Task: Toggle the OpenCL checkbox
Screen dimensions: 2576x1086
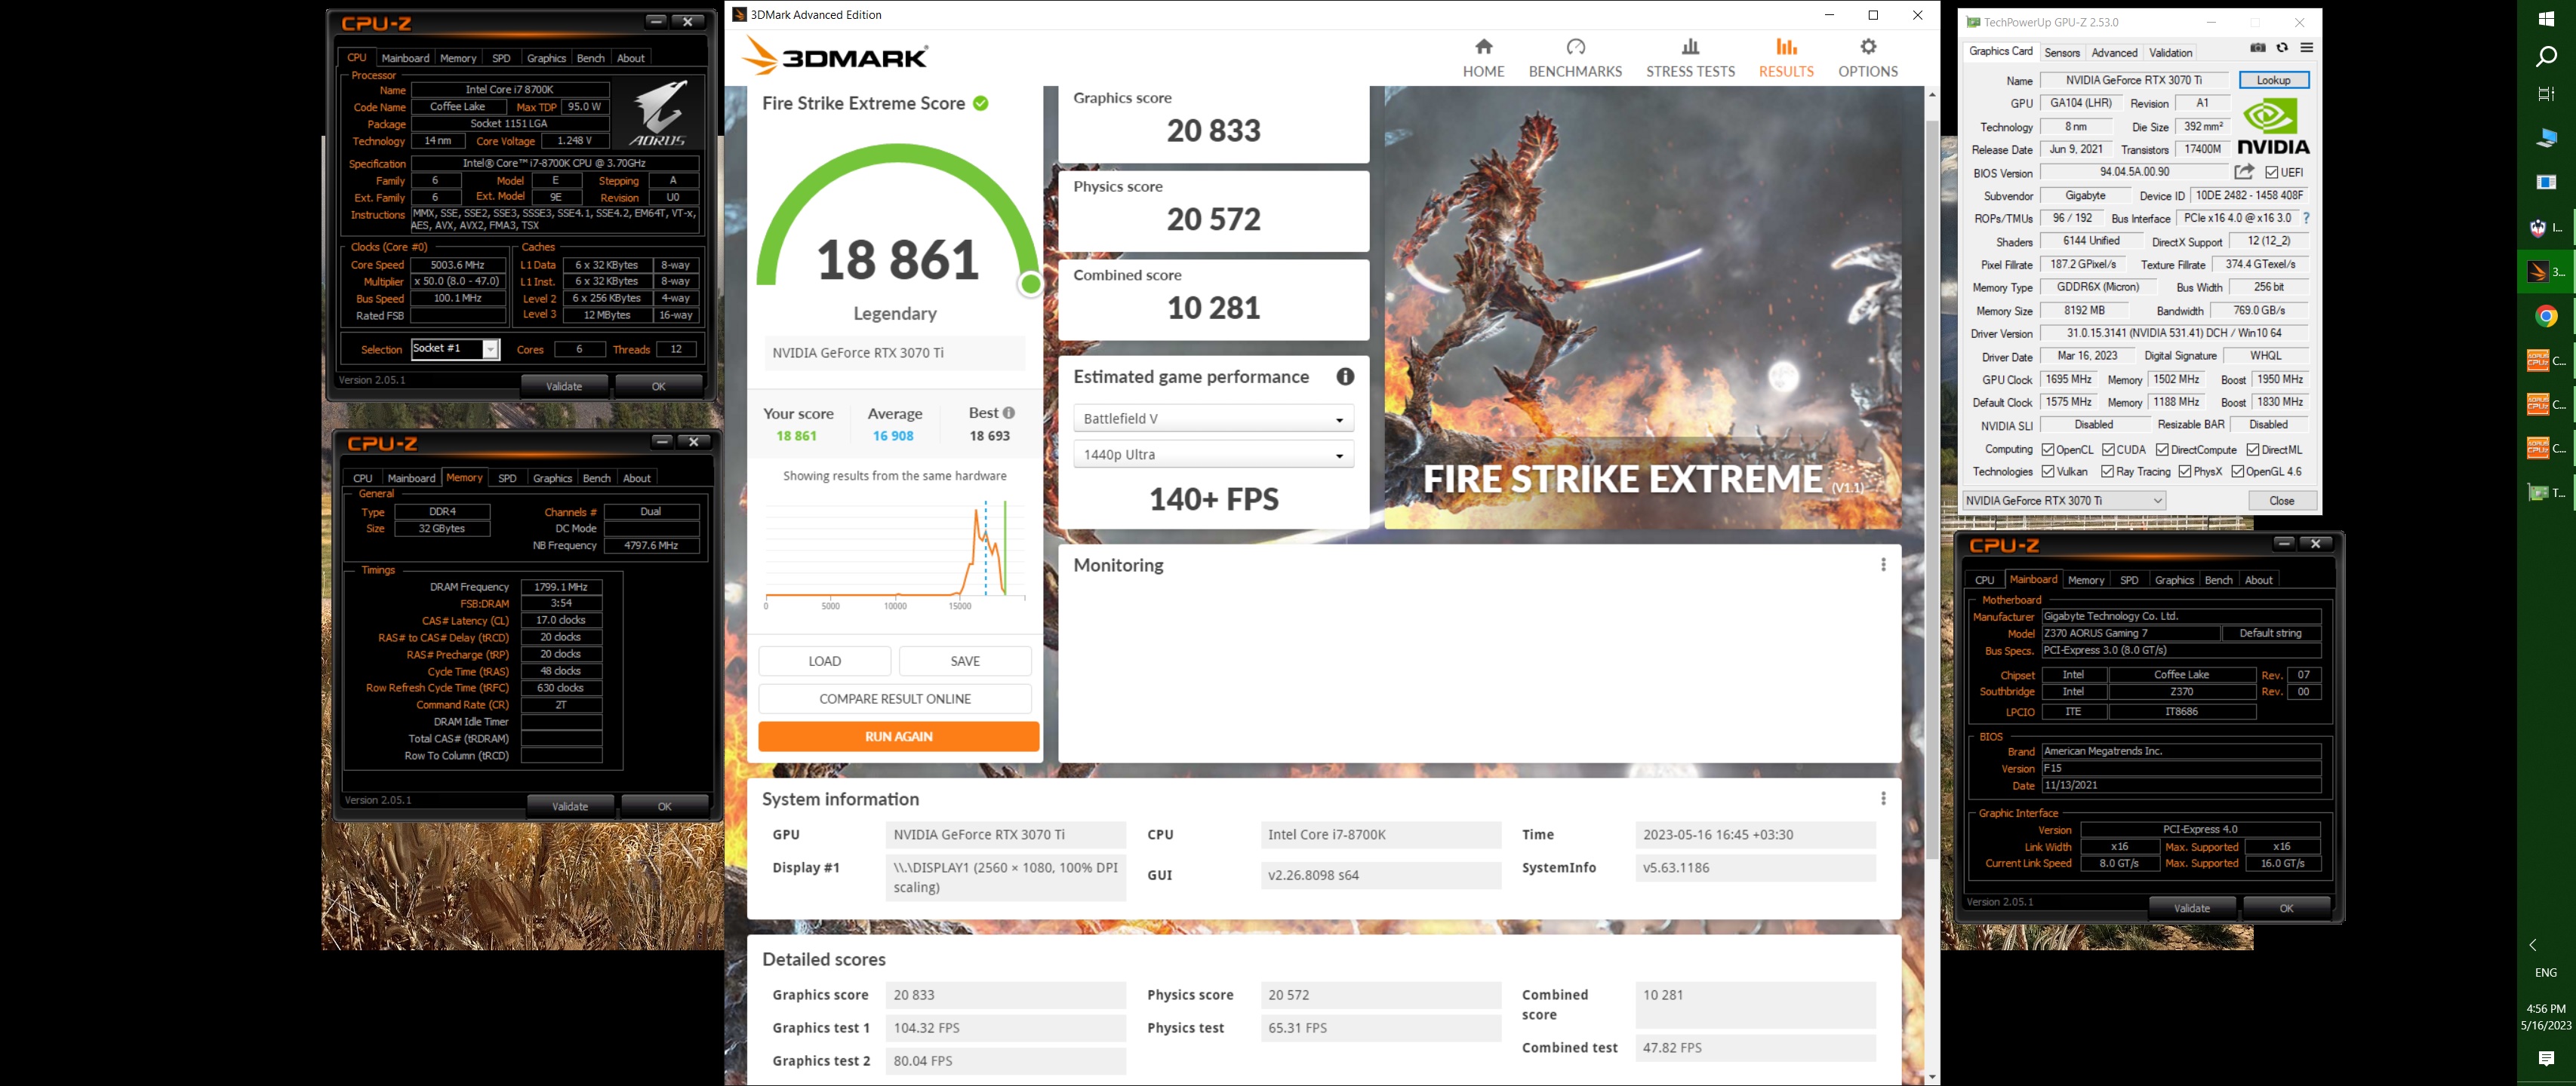Action: pyautogui.click(x=2048, y=449)
